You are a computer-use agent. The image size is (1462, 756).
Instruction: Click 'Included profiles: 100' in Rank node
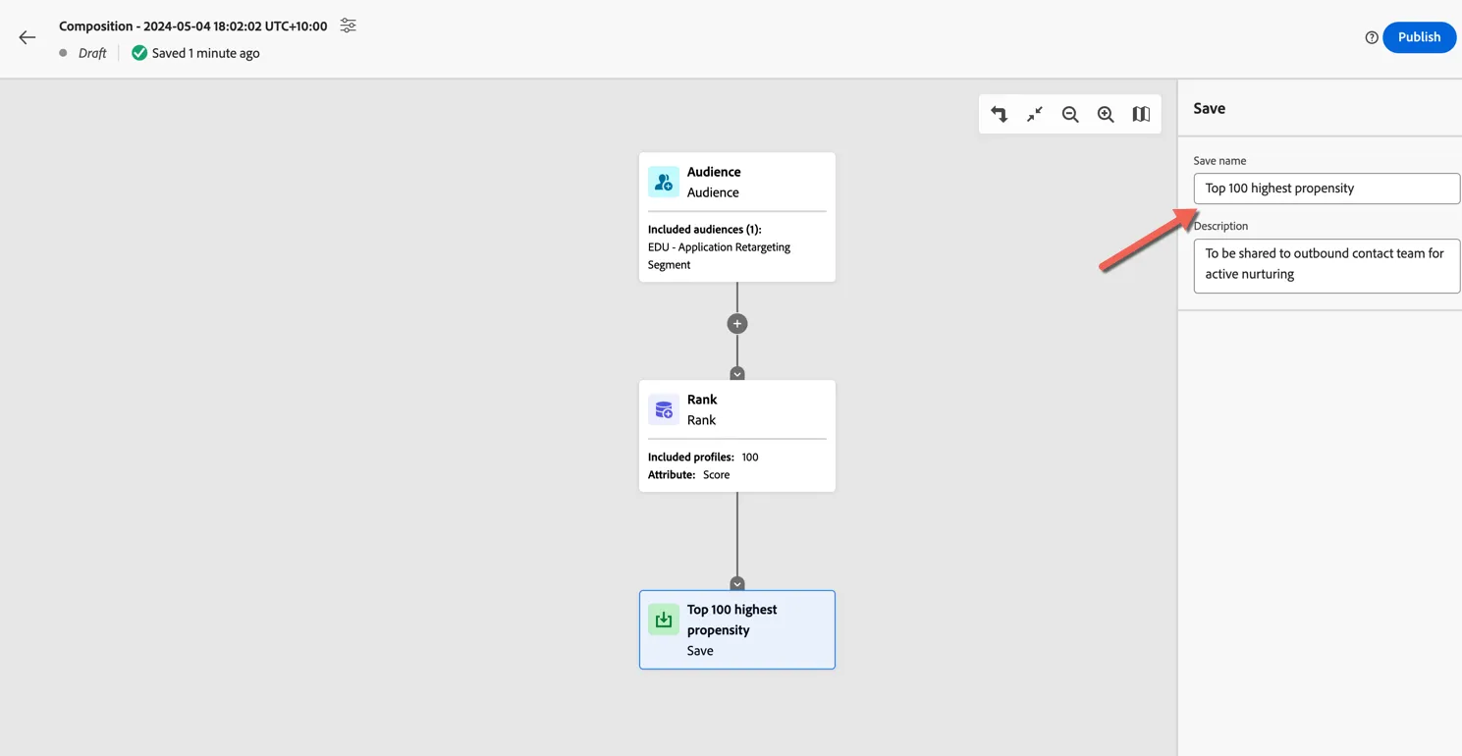coord(703,457)
